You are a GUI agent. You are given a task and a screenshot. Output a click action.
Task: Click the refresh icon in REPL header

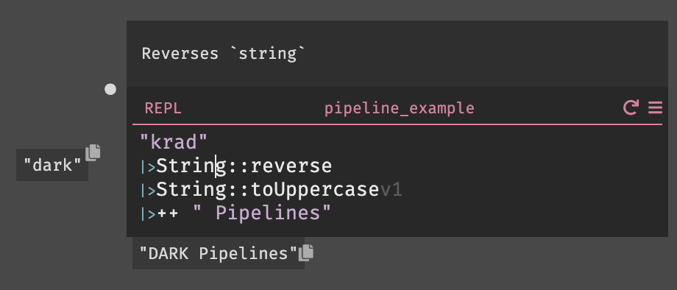click(x=631, y=107)
